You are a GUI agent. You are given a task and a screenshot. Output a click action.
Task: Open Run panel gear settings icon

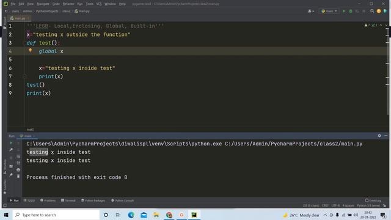pos(379,136)
